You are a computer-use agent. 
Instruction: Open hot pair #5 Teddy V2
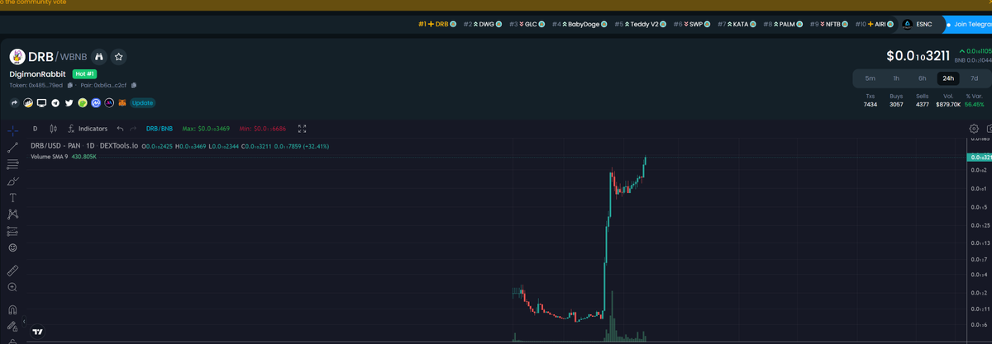pos(641,24)
